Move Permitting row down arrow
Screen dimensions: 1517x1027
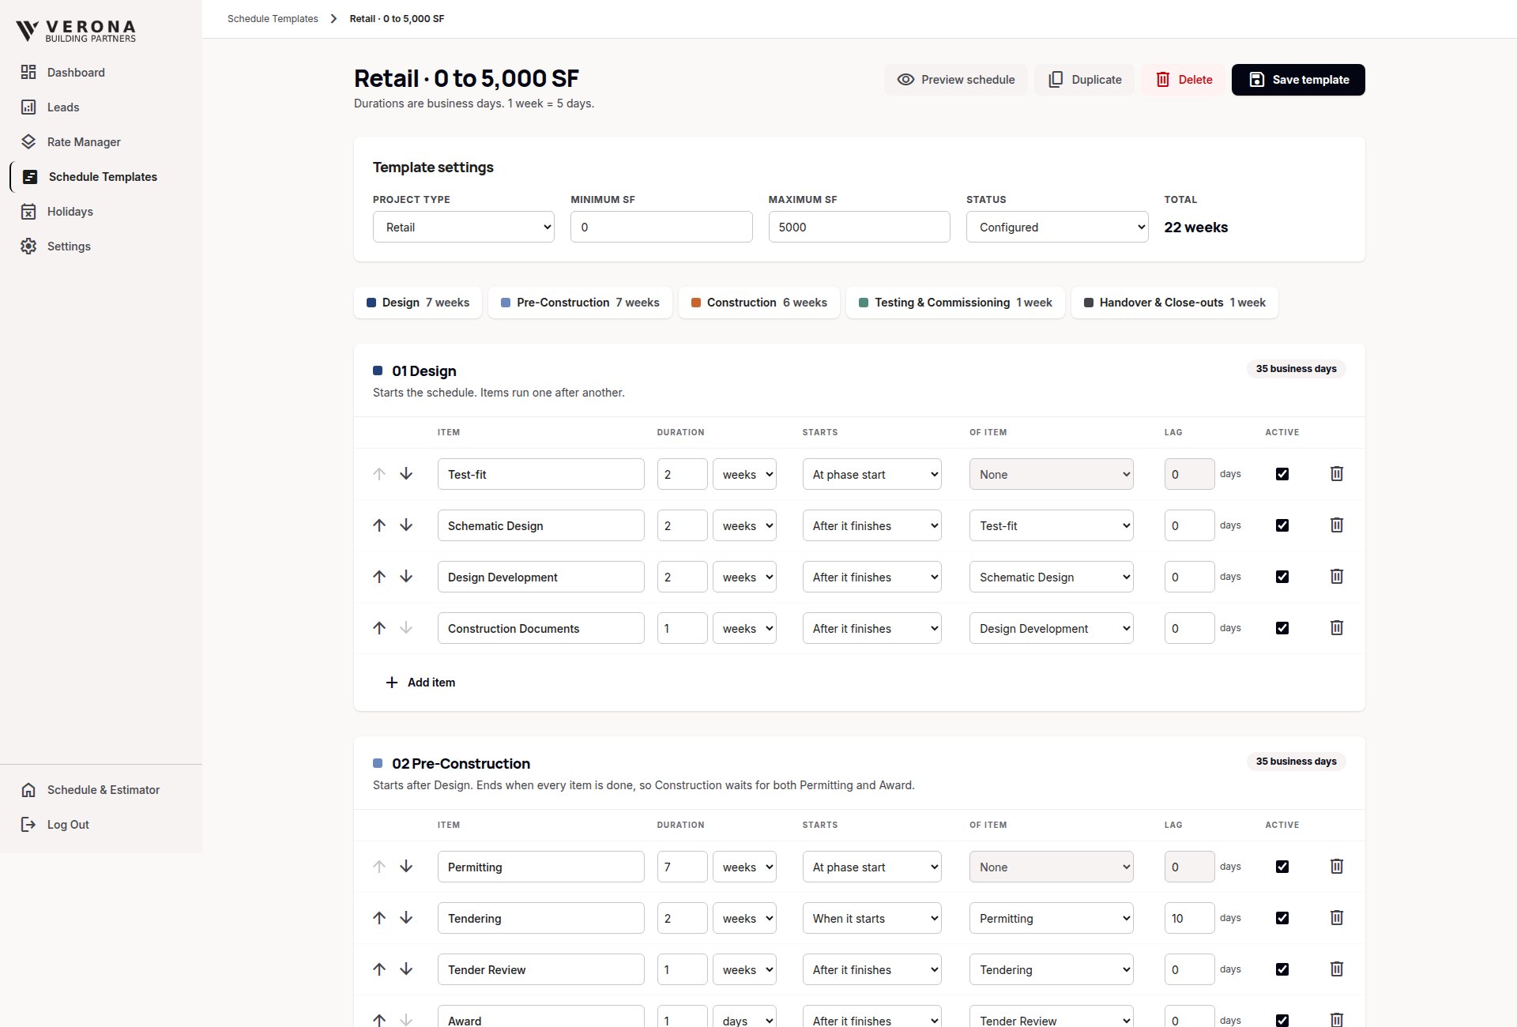coord(406,867)
